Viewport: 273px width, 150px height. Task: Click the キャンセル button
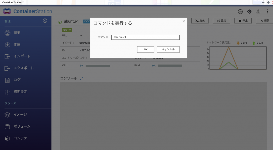168,49
